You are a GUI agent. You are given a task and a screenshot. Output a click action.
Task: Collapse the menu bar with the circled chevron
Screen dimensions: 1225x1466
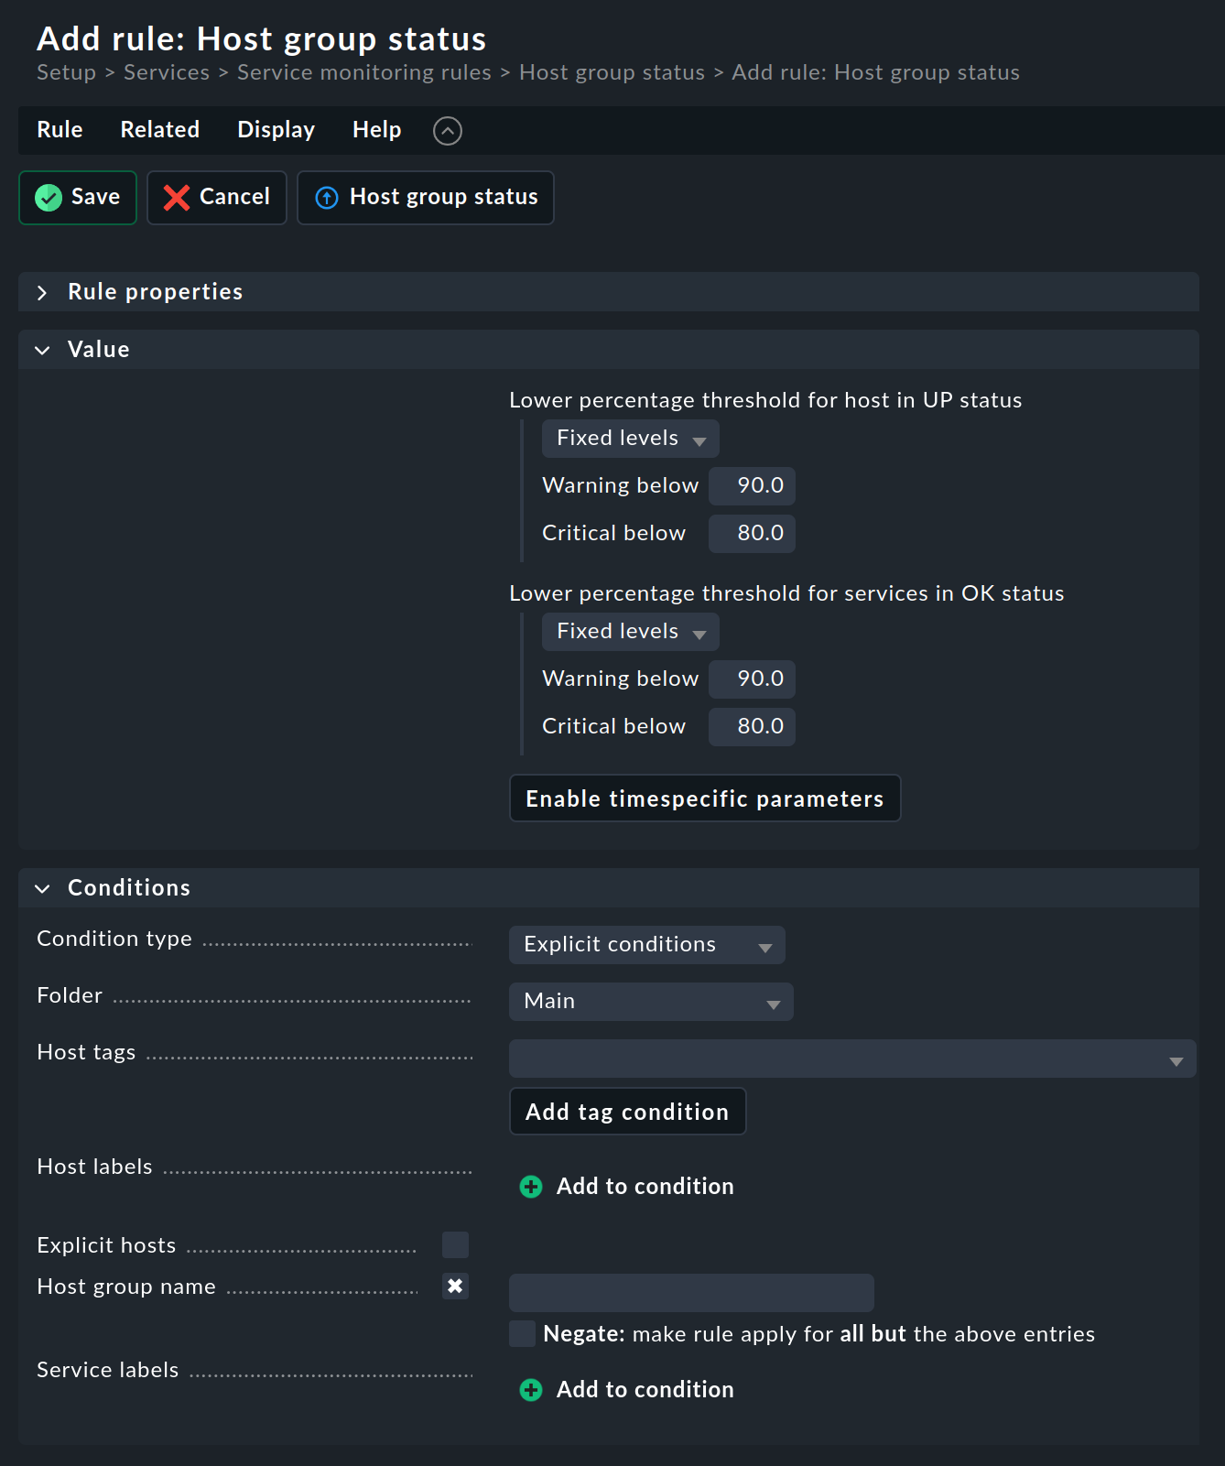point(447,131)
